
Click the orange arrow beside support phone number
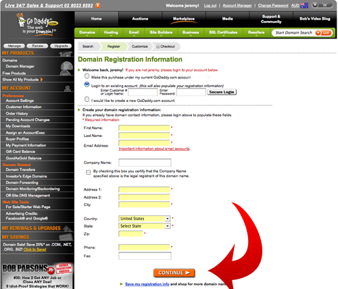click(x=97, y=5)
